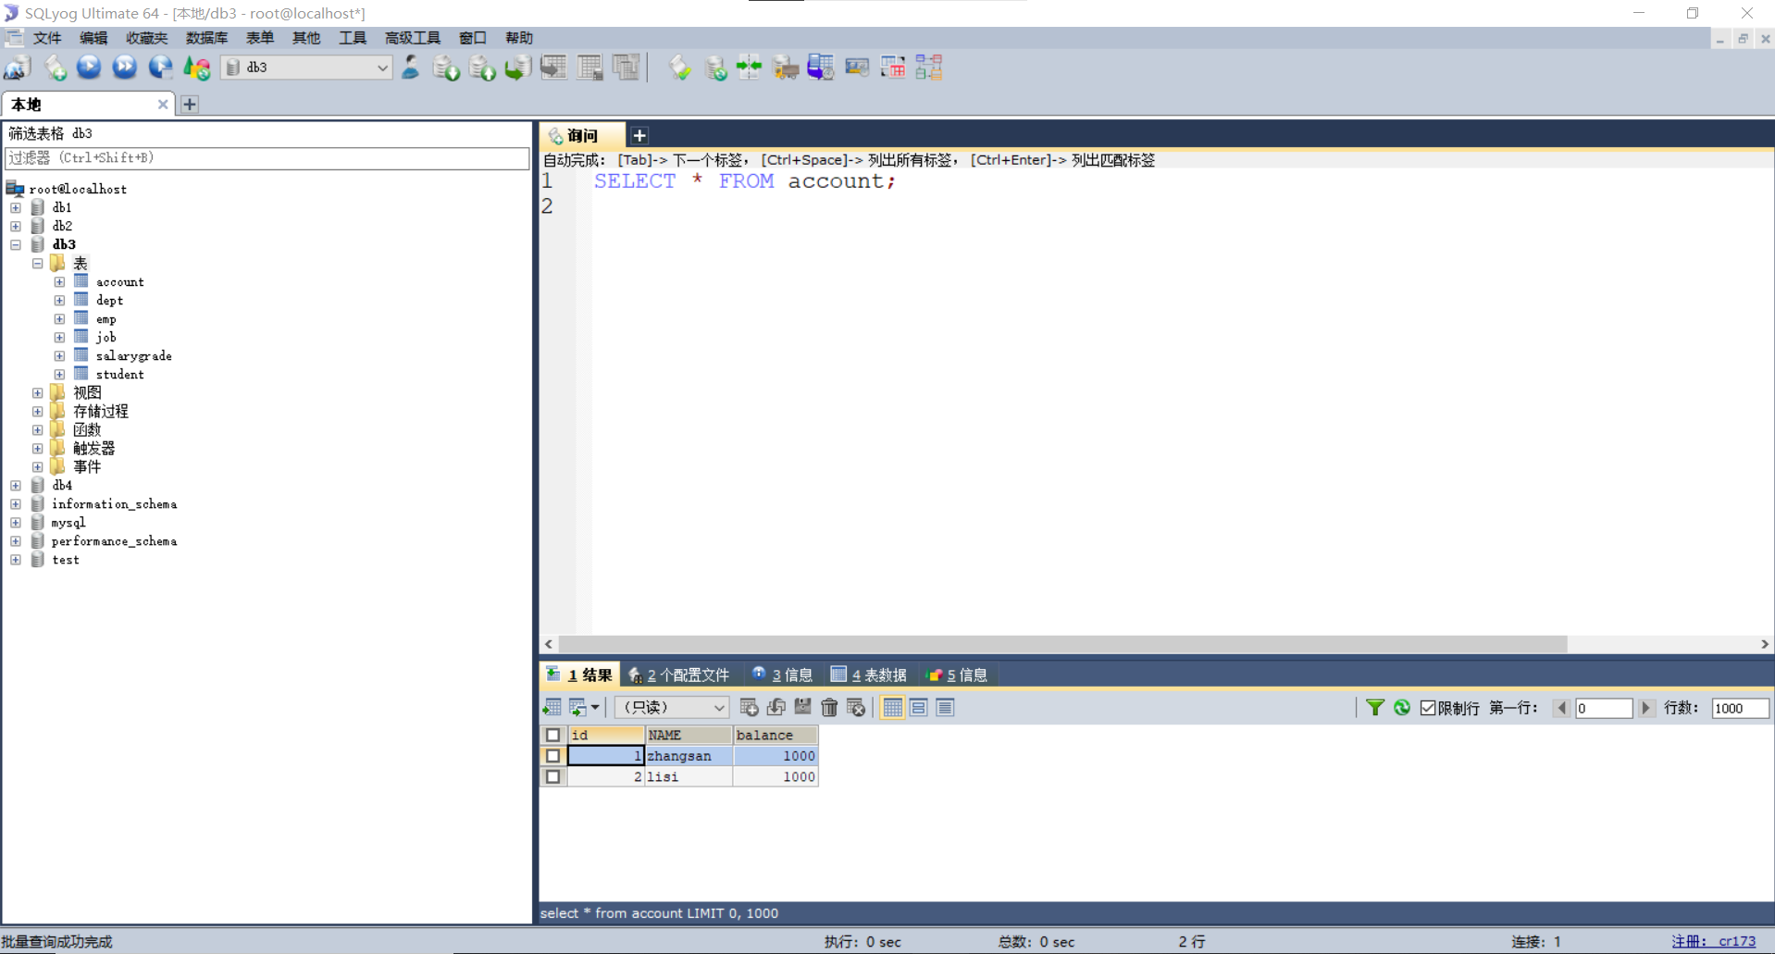1775x954 pixels.
Task: Click the colored shapes refresh toolbar icon
Action: (196, 68)
